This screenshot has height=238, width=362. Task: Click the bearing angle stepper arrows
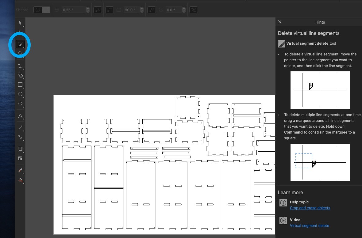click(x=184, y=10)
